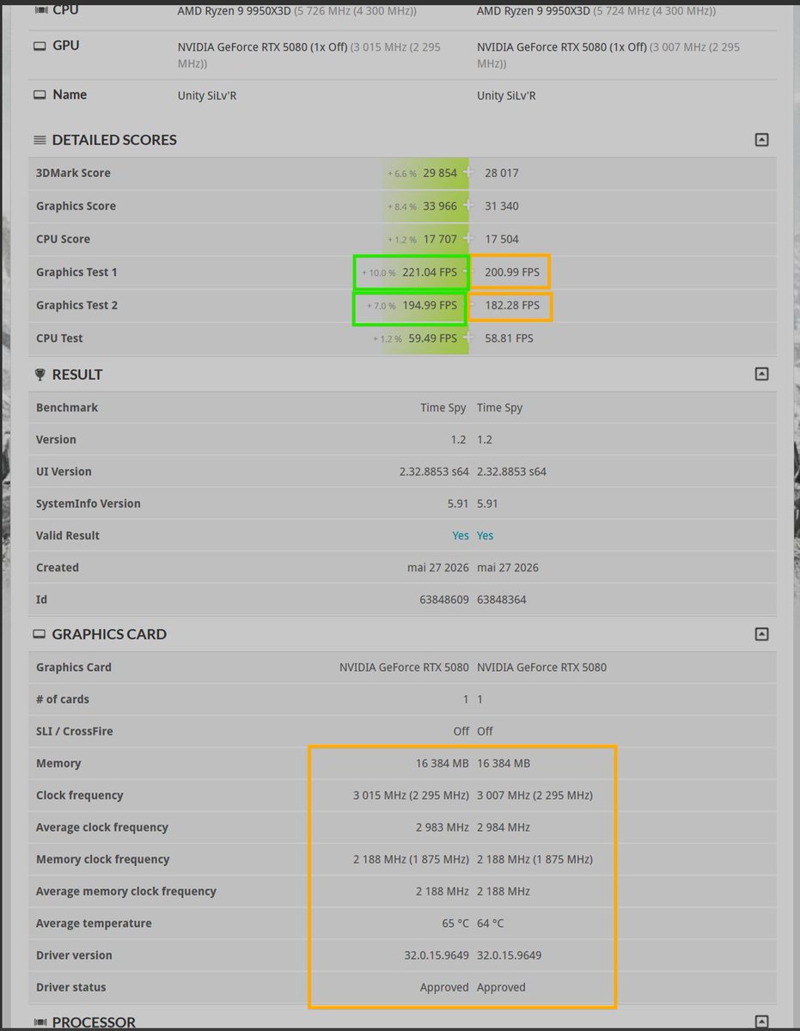Select average clock value '2 983 MHz'
The height and width of the screenshot is (1031, 800).
[443, 827]
